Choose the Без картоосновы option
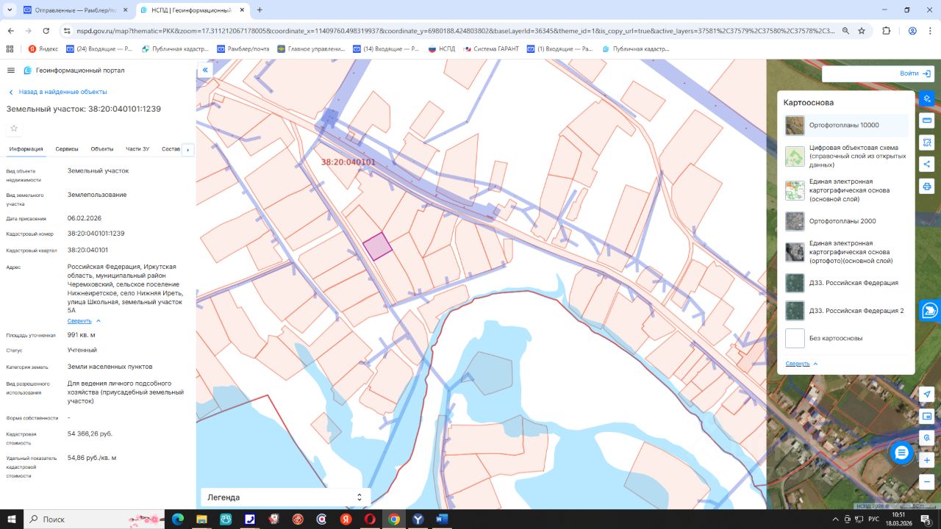Image resolution: width=941 pixels, height=529 pixels. click(x=845, y=339)
